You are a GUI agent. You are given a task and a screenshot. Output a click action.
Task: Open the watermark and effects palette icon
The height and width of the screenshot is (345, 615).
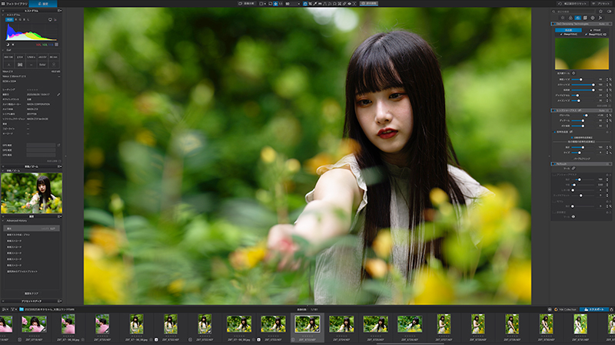pos(593,18)
